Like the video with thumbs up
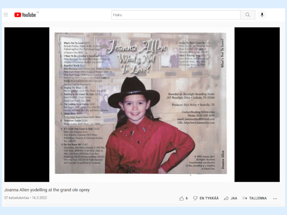 [x=181, y=198]
